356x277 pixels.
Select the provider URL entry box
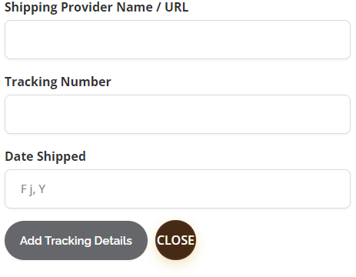[x=178, y=40]
